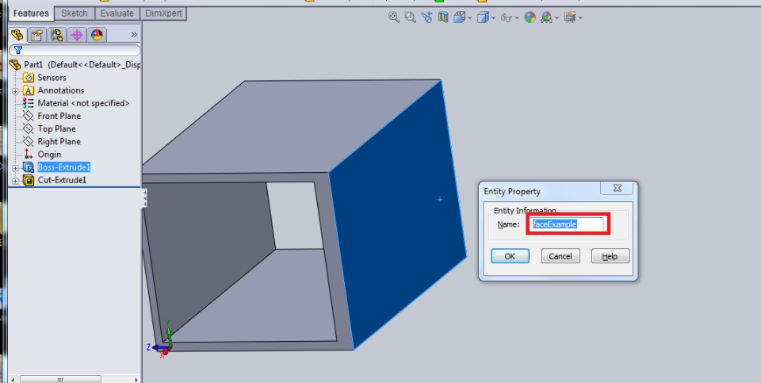Click the Edit Appearance color ball
The height and width of the screenshot is (383, 761).
coord(530,17)
